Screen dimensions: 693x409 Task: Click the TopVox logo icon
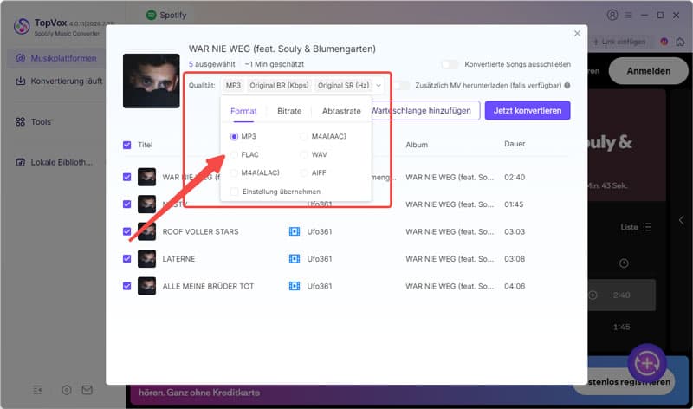pyautogui.click(x=21, y=26)
